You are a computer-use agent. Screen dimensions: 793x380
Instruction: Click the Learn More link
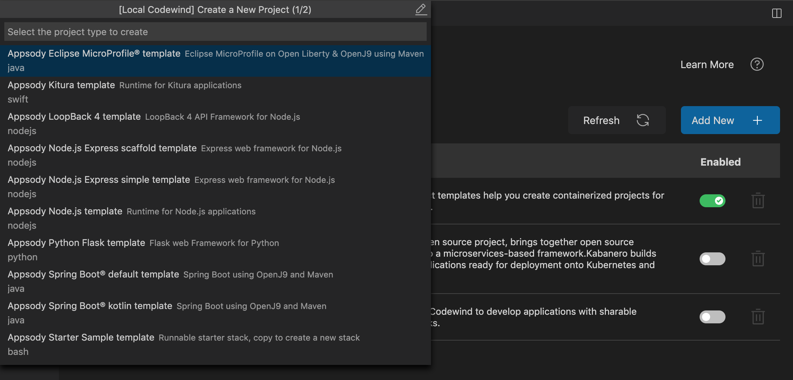pyautogui.click(x=706, y=64)
